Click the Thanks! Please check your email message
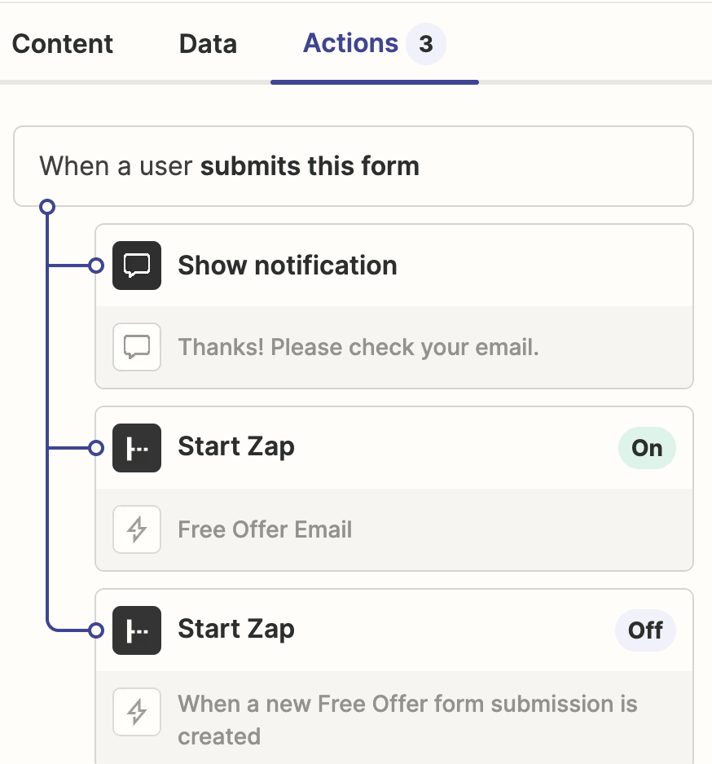 coord(358,347)
